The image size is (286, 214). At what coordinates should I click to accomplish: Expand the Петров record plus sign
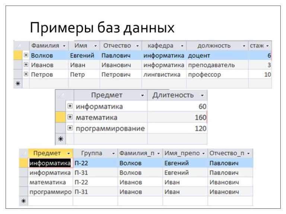[26, 74]
